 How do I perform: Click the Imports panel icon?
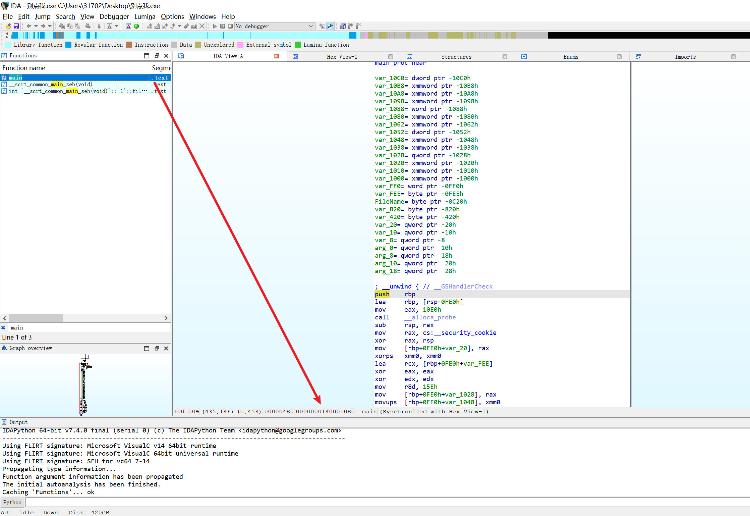638,56
